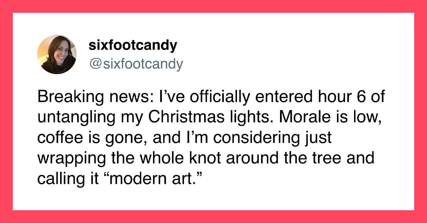Click the sixfootcandy profile avatar photo
427x223 pixels.
[57, 54]
